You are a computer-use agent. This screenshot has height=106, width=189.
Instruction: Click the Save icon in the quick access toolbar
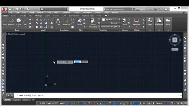coord(21,9)
